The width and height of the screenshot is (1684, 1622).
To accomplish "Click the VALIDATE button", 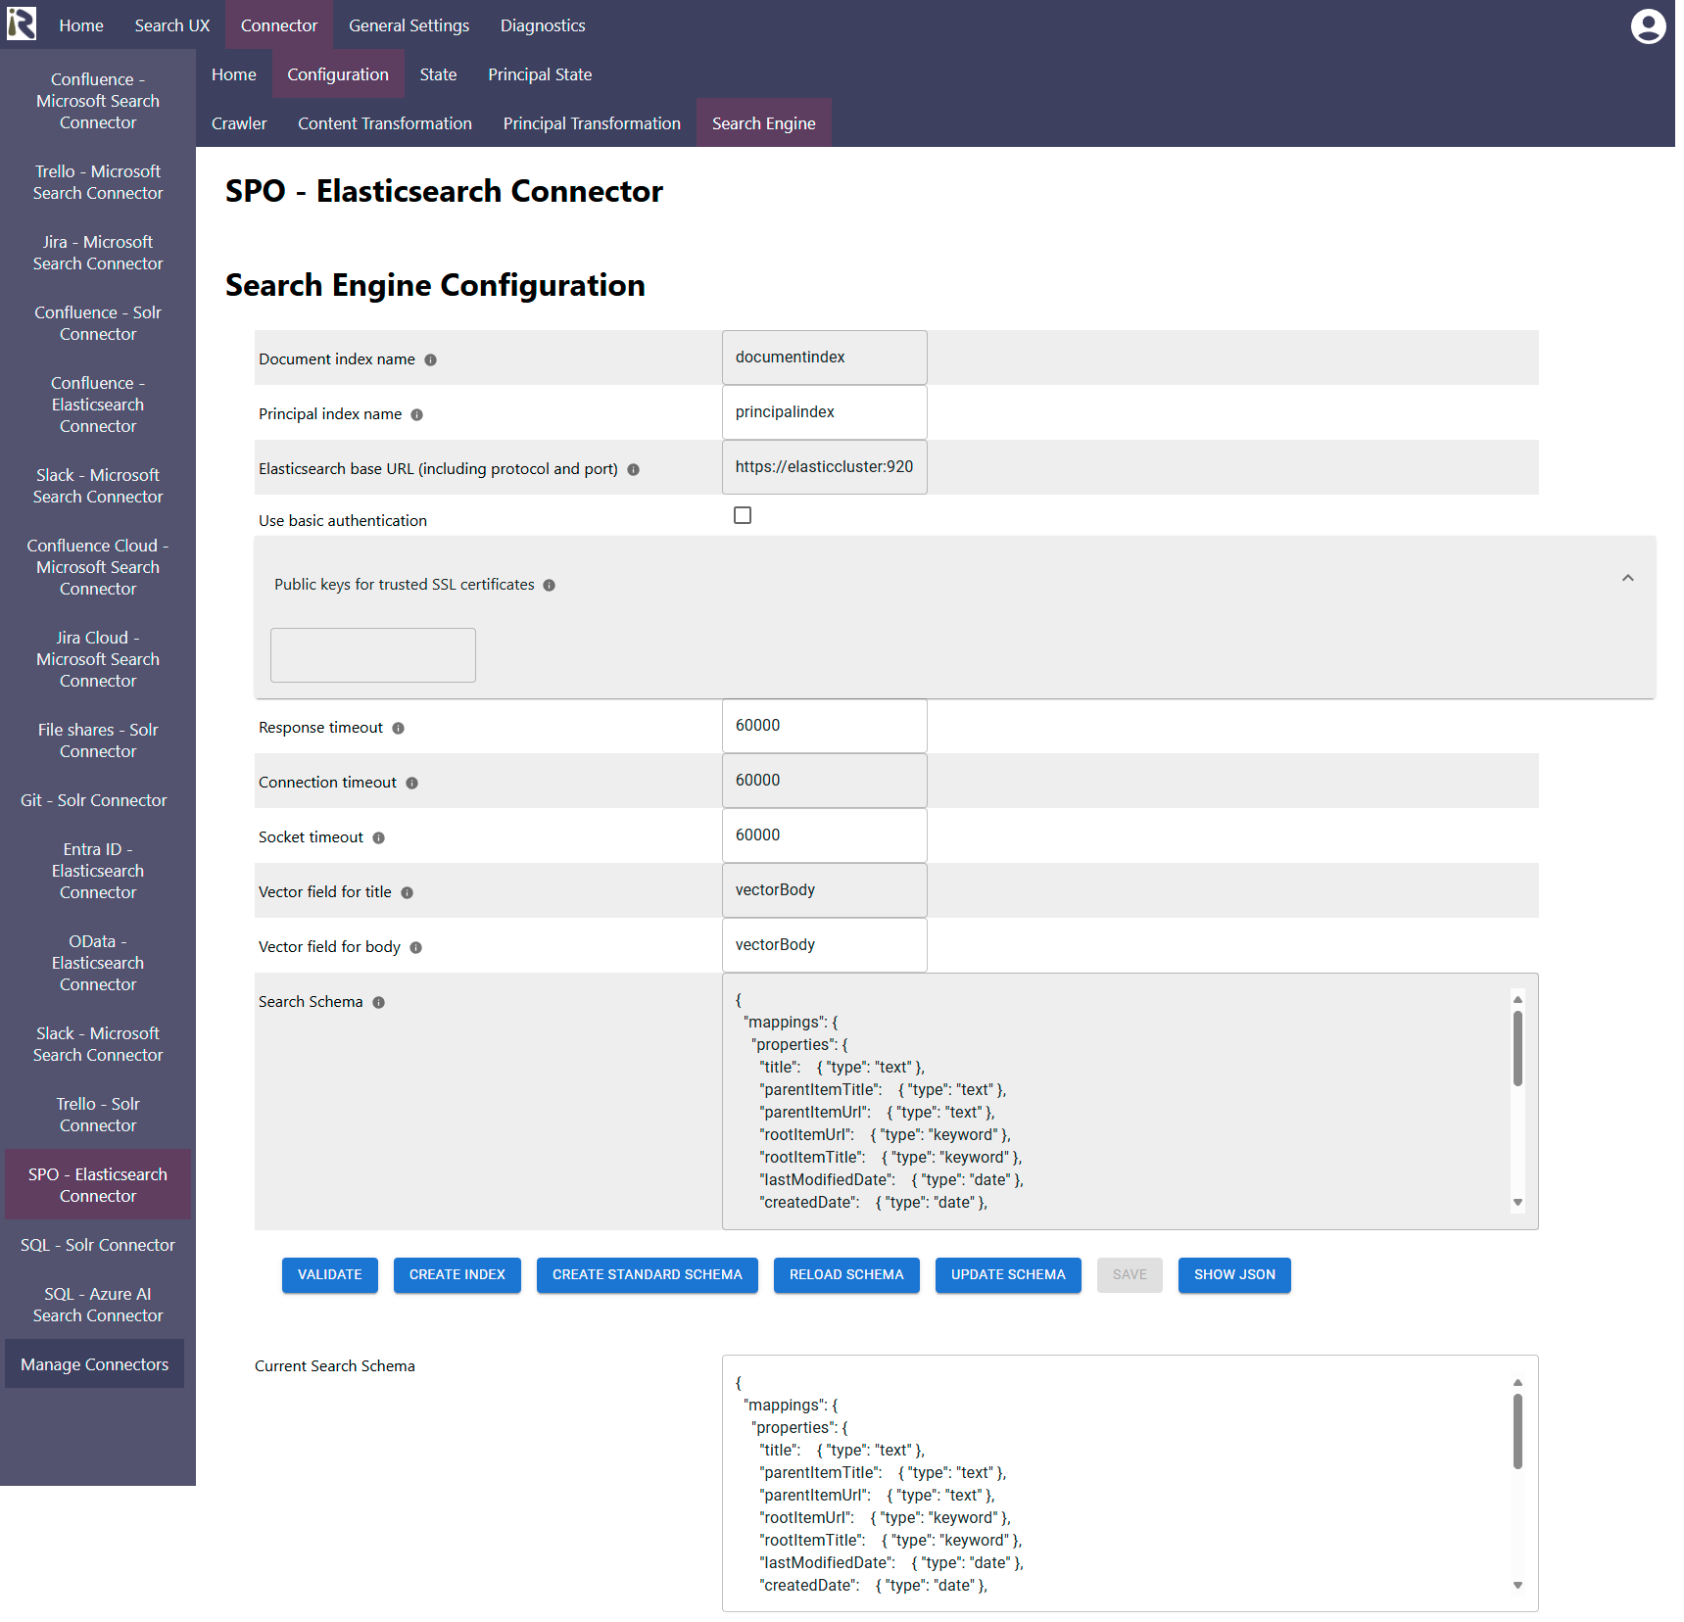I will pos(330,1275).
